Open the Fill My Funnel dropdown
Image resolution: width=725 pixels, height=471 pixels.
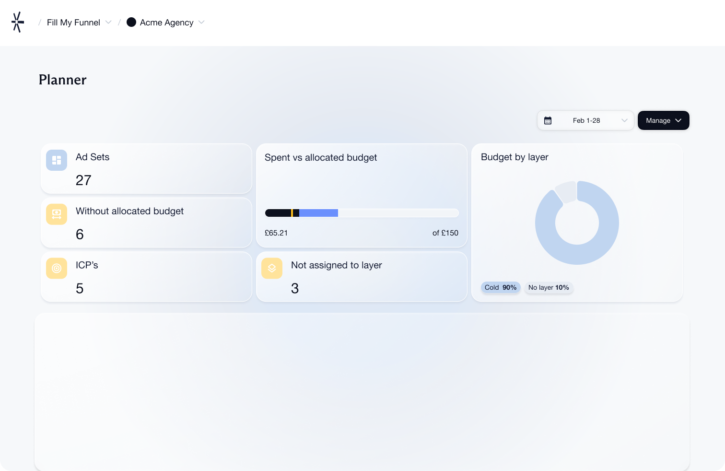pos(79,23)
